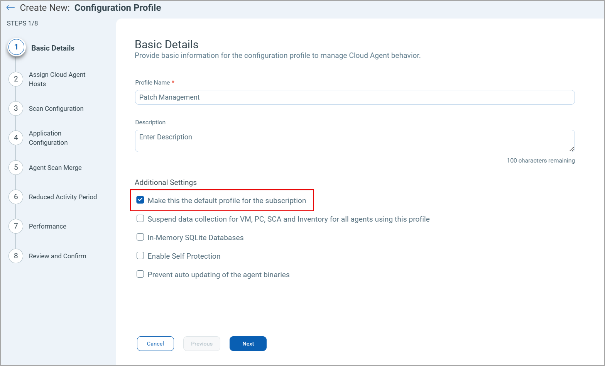Screen dimensions: 605x366
Task: Click step 3 number circle
Action: (x=16, y=108)
